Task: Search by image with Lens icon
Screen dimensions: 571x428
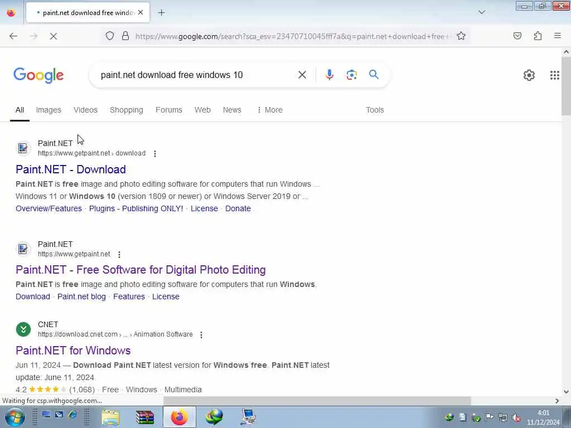Action: point(351,75)
